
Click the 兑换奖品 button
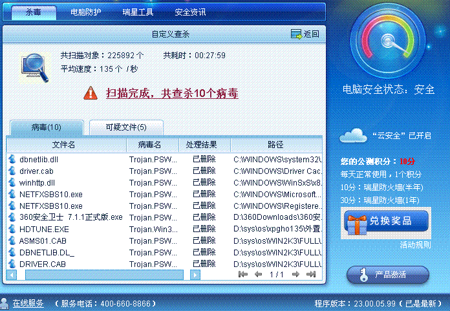pos(386,221)
